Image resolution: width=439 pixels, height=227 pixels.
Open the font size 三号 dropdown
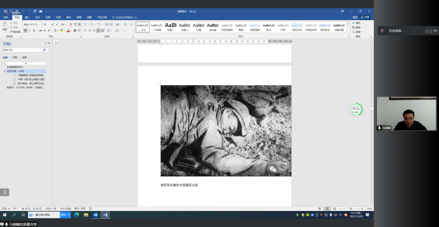pyautogui.click(x=49, y=25)
